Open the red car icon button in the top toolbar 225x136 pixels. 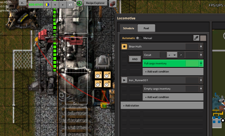pyautogui.click(x=113, y=4)
